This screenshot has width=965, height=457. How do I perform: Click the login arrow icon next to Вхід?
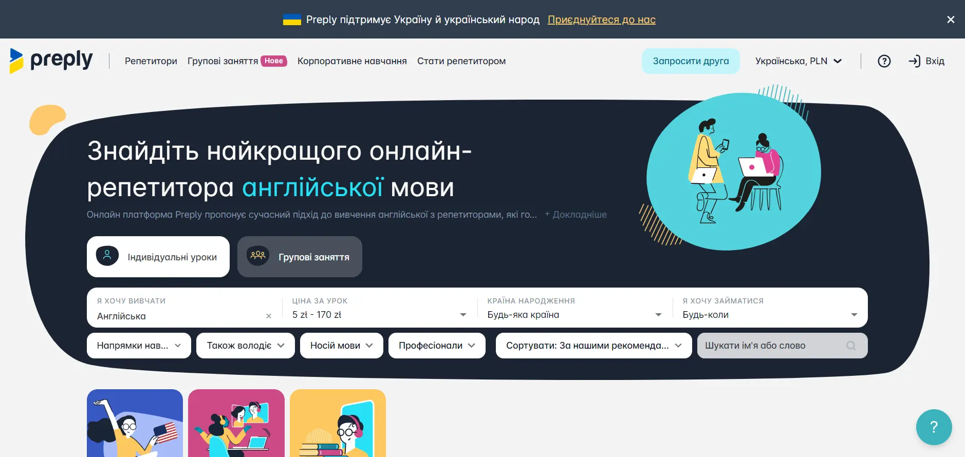point(914,61)
